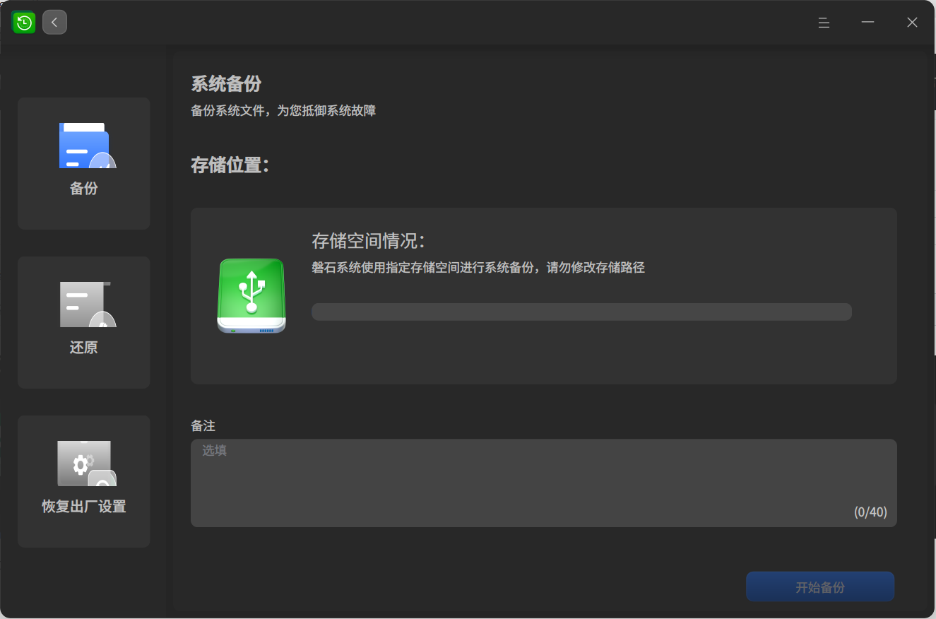Click the green backup app logo icon

[24, 23]
